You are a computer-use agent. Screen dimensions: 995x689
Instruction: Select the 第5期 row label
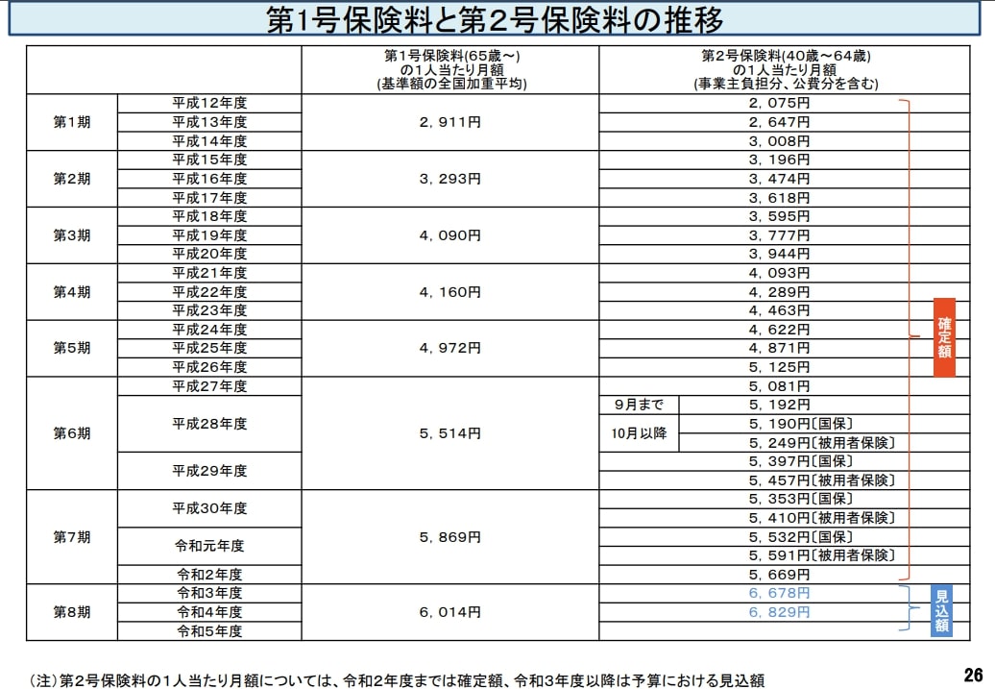[x=72, y=348]
